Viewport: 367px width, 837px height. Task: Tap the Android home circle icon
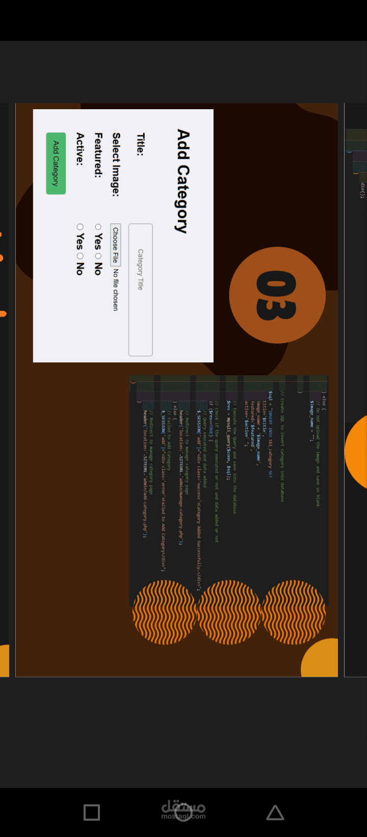coord(183,812)
